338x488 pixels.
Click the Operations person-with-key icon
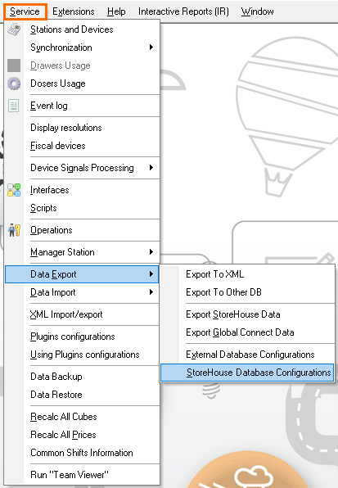[x=14, y=230]
